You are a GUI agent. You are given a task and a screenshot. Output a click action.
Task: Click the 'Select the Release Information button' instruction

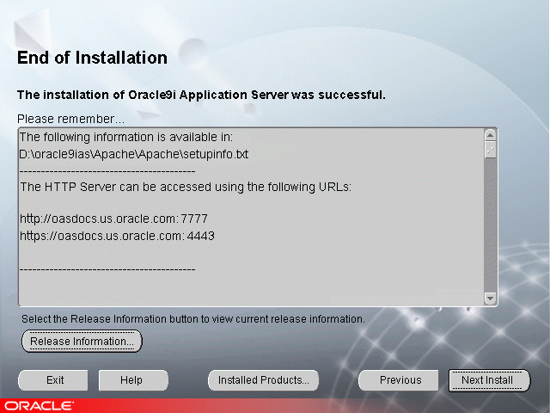point(193,319)
